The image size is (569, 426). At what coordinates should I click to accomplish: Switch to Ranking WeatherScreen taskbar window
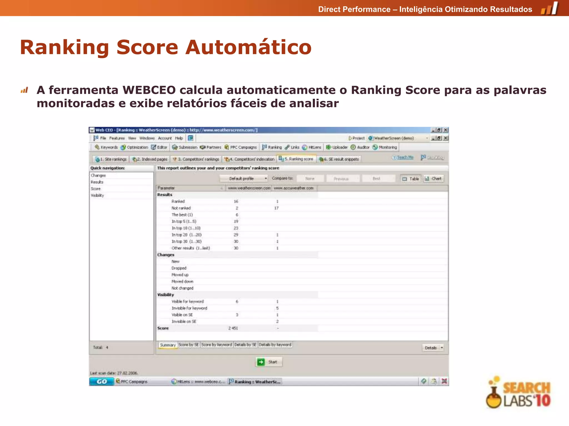pyautogui.click(x=254, y=382)
